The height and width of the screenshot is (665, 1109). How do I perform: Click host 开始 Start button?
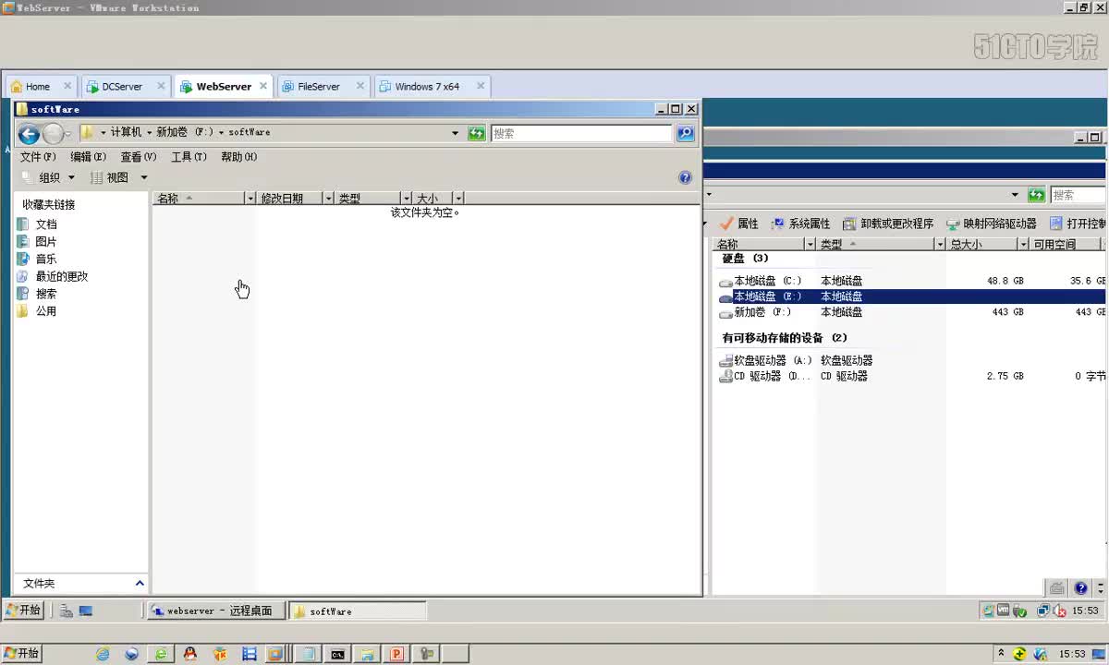click(21, 654)
